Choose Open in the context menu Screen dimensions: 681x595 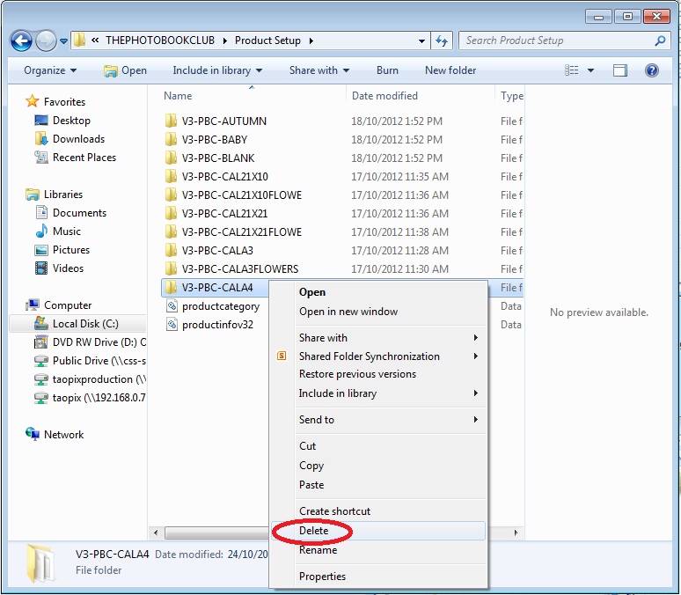378,292
